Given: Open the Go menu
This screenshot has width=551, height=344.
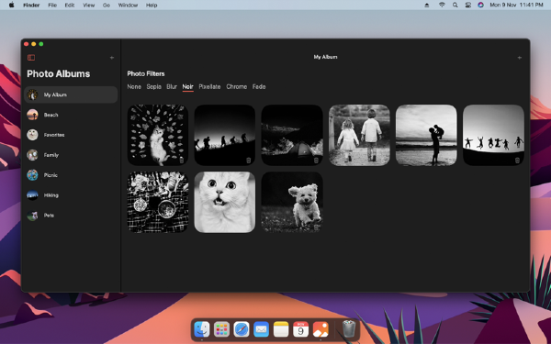Looking at the screenshot, I should point(107,5).
